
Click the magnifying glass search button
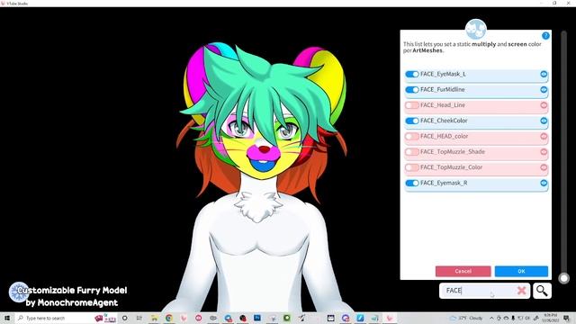(542, 291)
